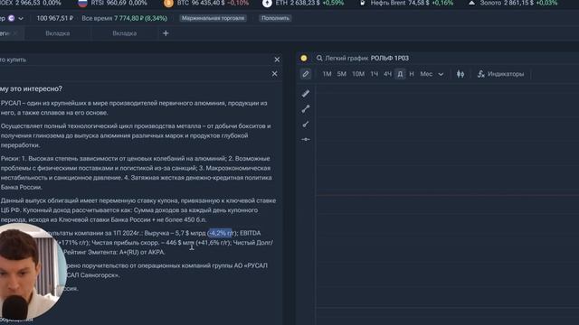Click the Пополнить button
This screenshot has height=325, width=579.
tap(275, 18)
